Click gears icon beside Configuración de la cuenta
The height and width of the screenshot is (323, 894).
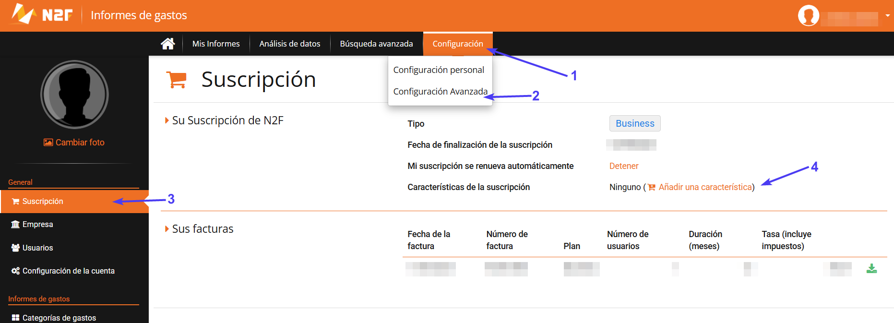pyautogui.click(x=15, y=271)
